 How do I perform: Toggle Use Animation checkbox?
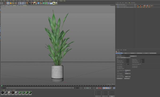tap(125, 66)
